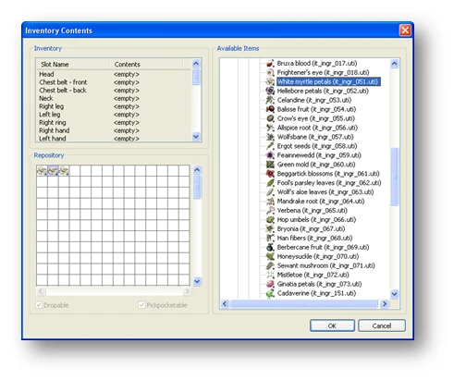Image resolution: width=454 pixels, height=380 pixels.
Task: Click the Sewant mushroom icon
Action: click(270, 265)
